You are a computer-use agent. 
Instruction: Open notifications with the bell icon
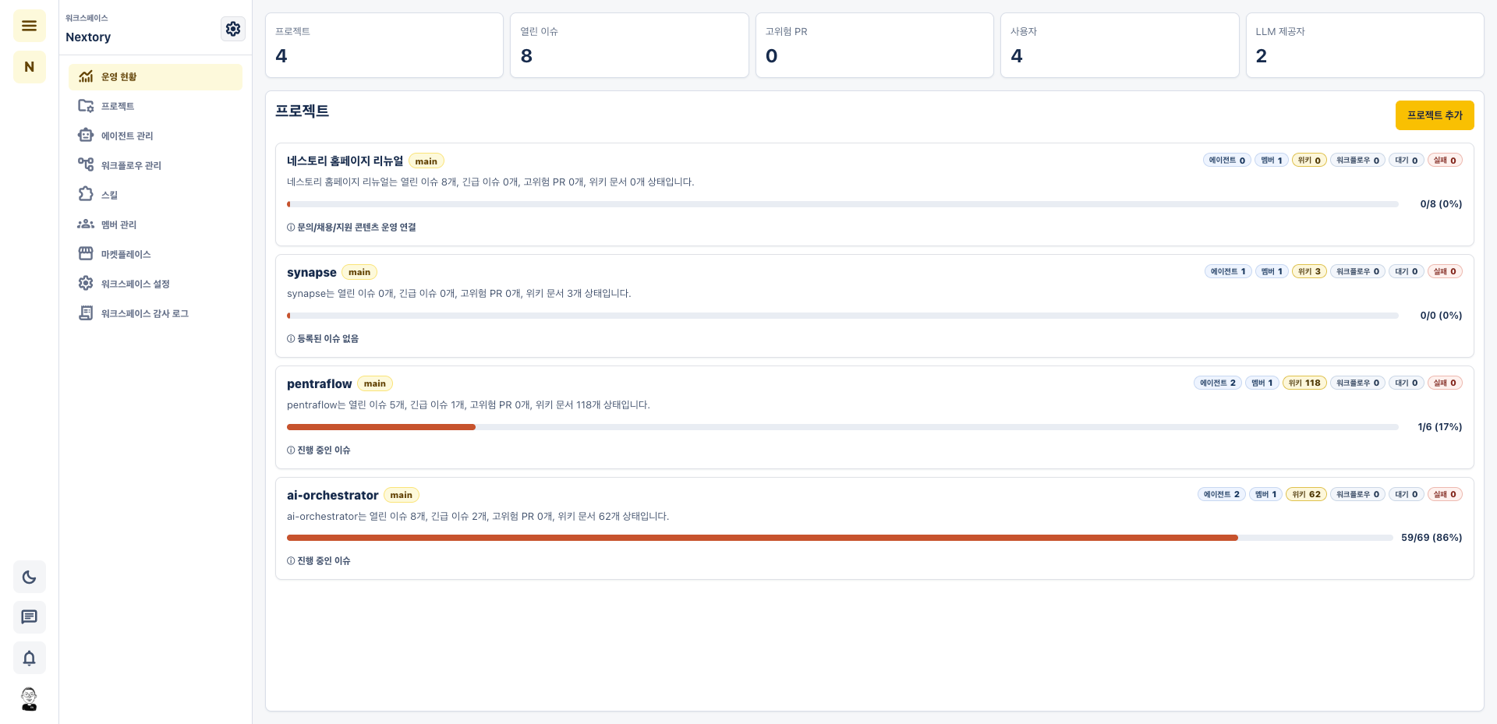click(29, 659)
